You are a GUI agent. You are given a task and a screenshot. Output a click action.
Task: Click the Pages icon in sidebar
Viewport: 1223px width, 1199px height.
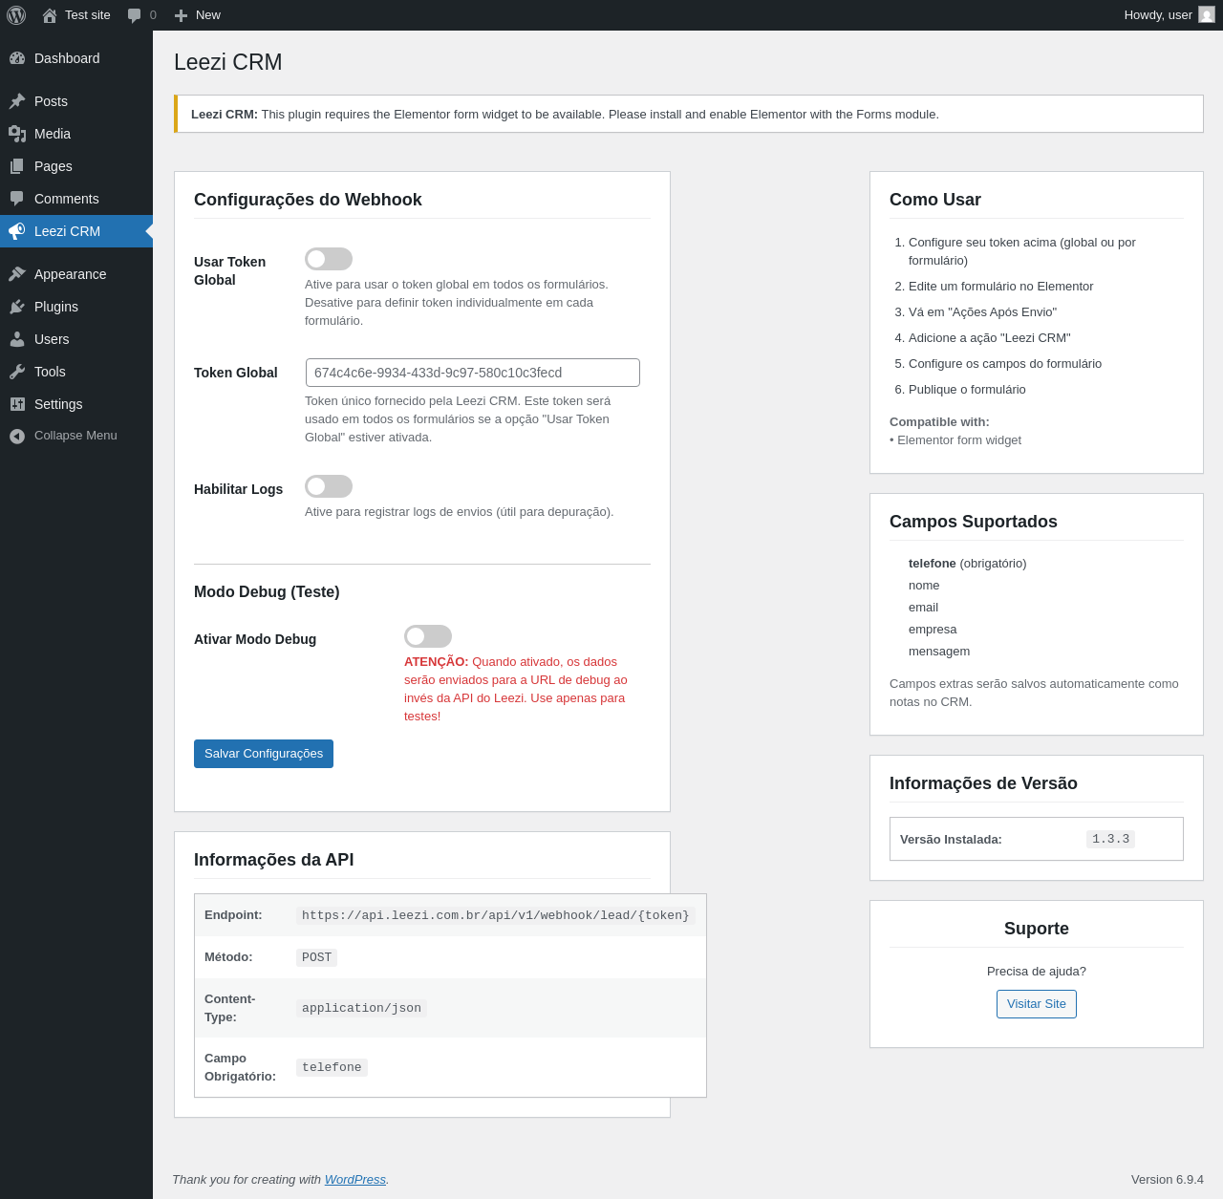[17, 166]
